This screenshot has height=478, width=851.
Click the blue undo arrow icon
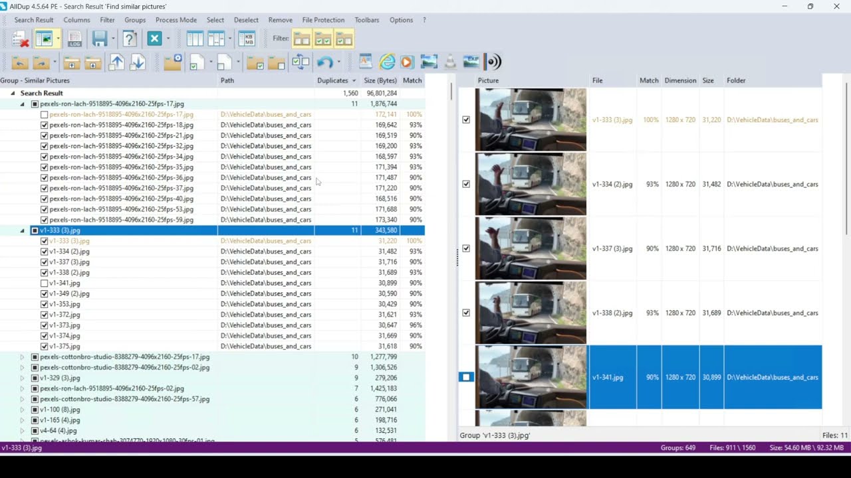[324, 62]
